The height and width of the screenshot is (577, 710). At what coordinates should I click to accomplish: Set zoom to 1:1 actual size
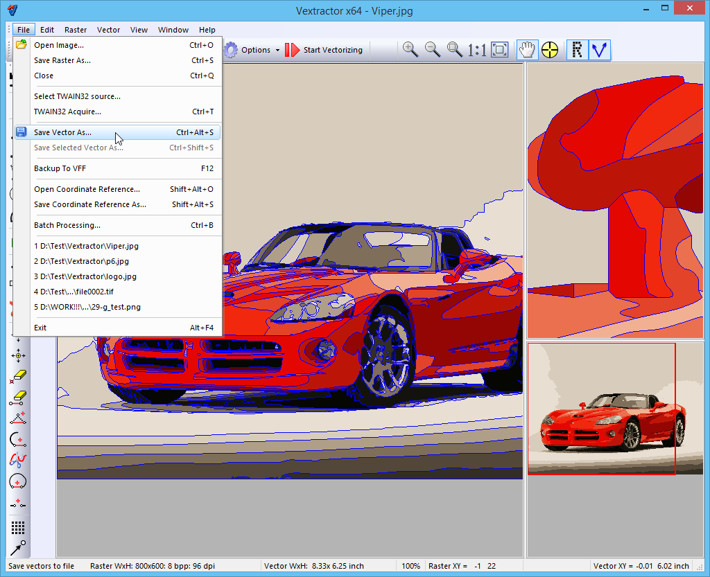(476, 49)
